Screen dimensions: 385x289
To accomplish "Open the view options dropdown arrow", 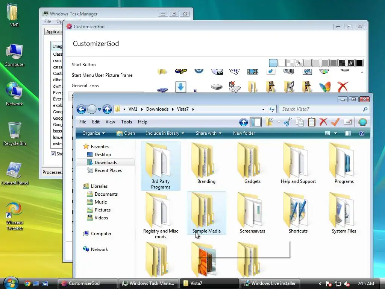I will point(335,133).
